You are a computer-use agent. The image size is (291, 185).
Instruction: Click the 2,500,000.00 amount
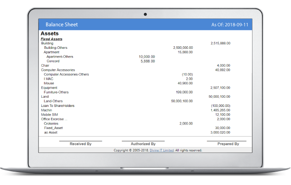(x=183, y=48)
